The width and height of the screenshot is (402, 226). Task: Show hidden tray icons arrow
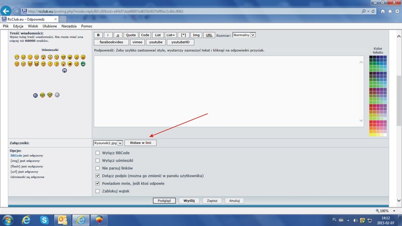click(x=348, y=220)
